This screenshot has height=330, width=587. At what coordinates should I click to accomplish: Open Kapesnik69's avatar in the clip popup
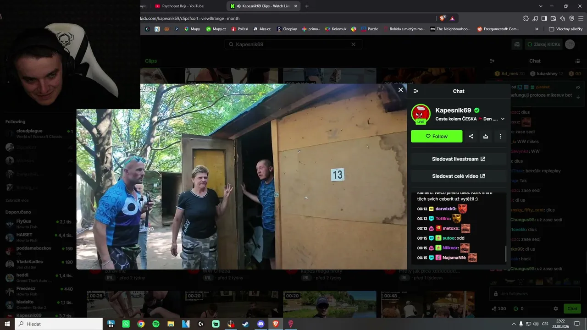[x=421, y=114]
